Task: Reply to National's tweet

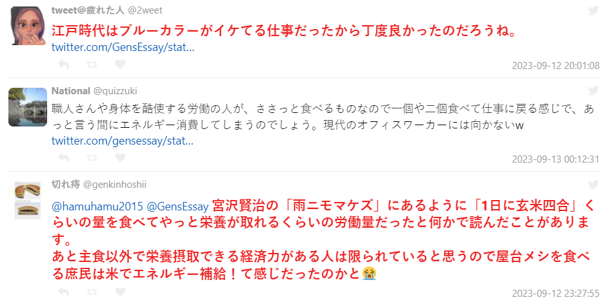Action: 63,157
